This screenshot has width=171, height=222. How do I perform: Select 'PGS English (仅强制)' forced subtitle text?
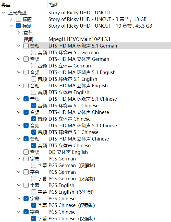(x=71, y=192)
